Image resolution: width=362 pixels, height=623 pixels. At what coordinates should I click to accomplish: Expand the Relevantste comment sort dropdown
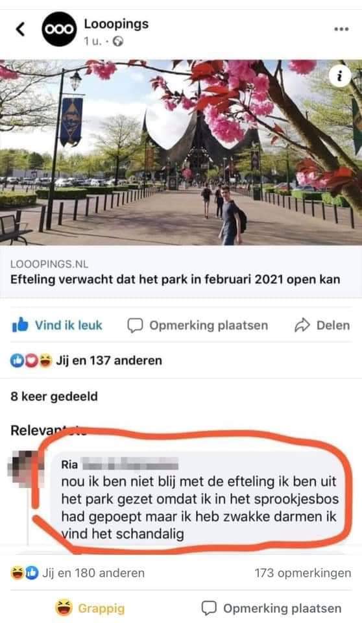tap(48, 430)
